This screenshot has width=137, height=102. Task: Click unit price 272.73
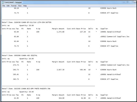[x=16, y=65]
